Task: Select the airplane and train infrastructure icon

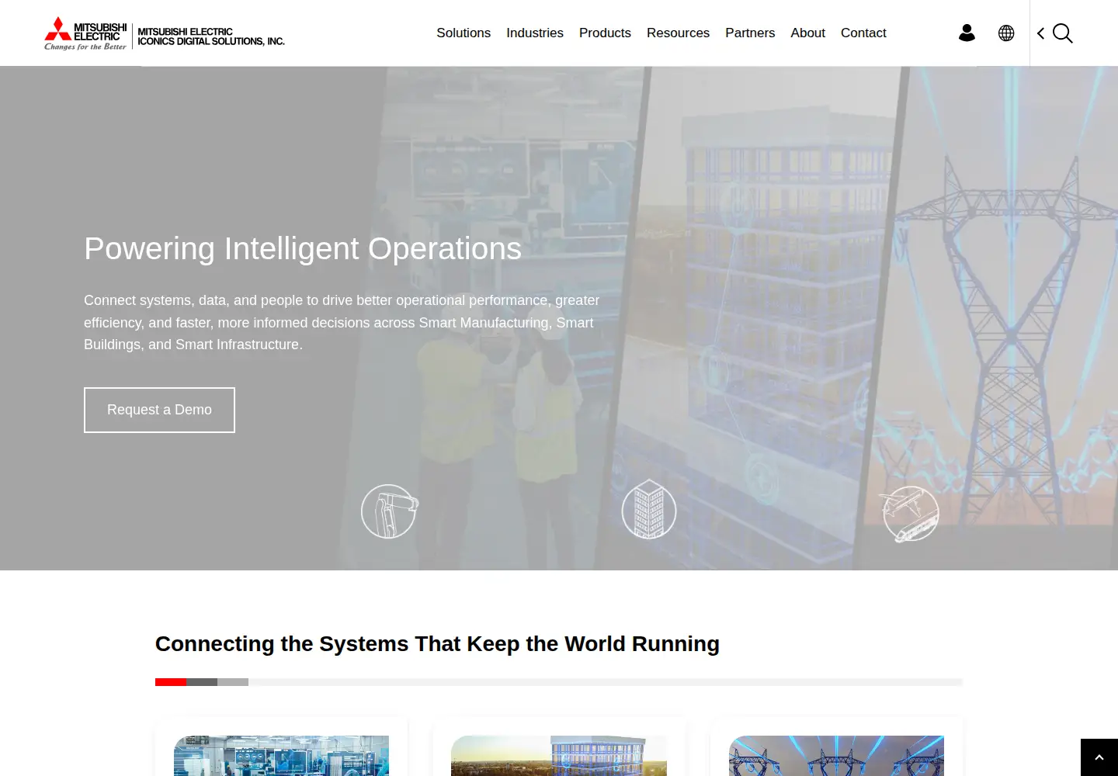Action: tap(910, 513)
